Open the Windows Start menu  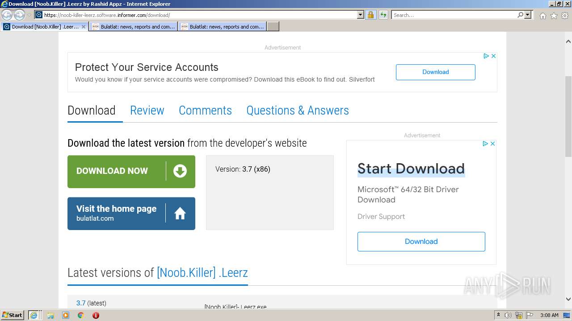coord(13,315)
